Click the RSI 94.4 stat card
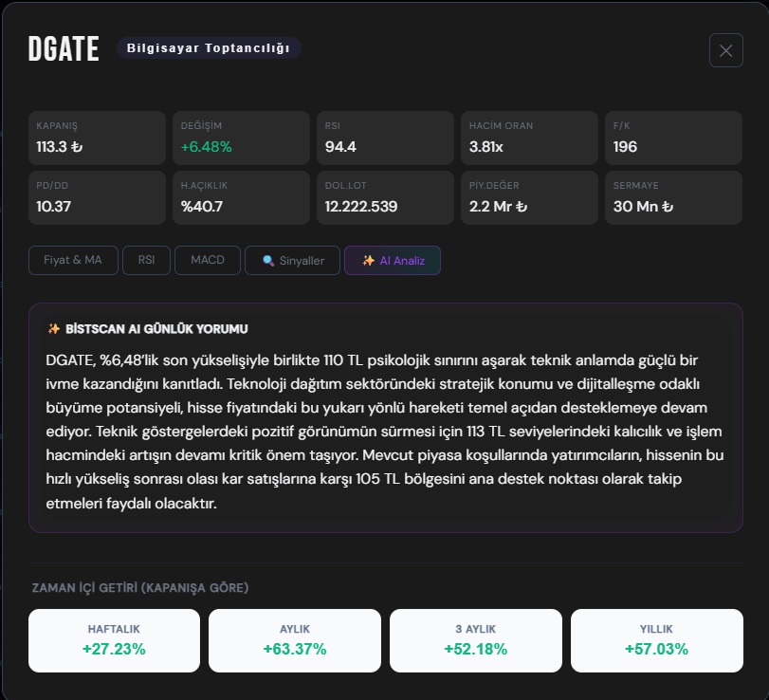This screenshot has width=769, height=700. point(386,138)
